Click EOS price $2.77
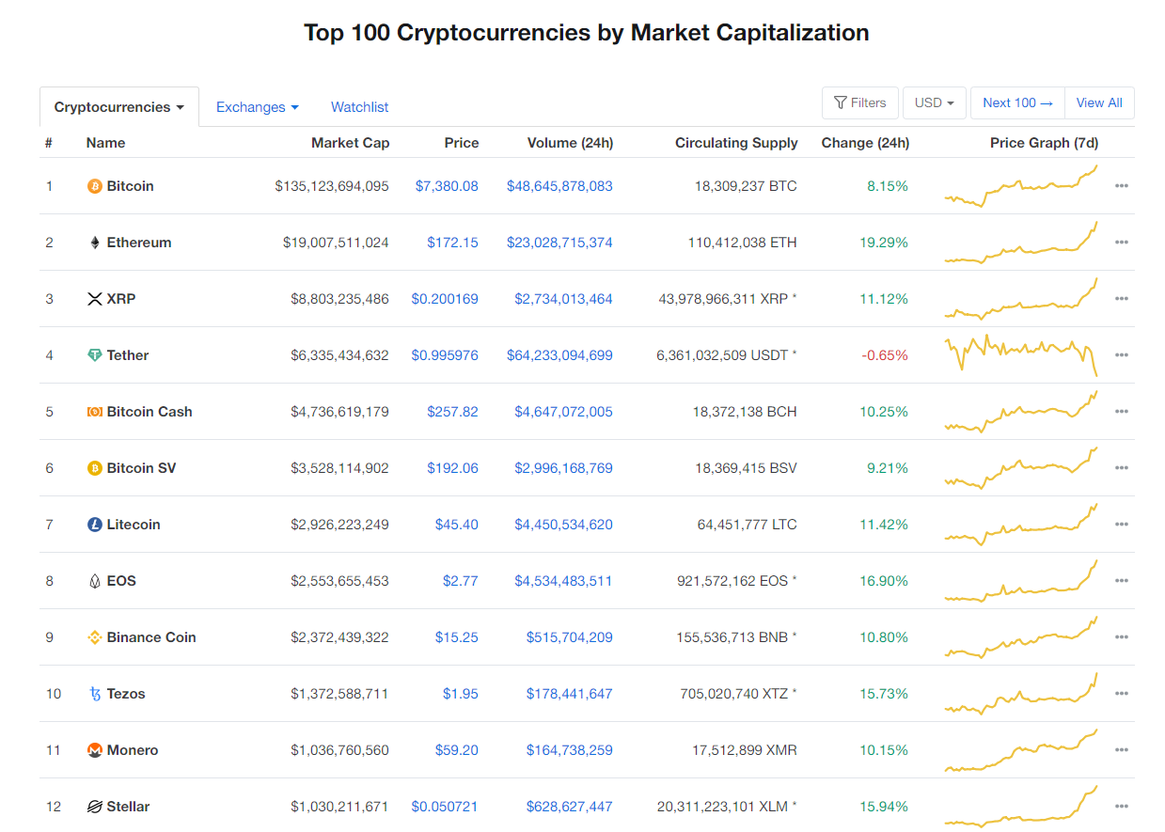The width and height of the screenshot is (1165, 832). point(461,581)
